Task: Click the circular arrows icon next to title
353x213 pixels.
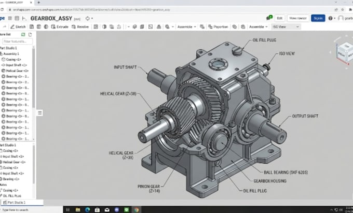Action: pos(88,19)
